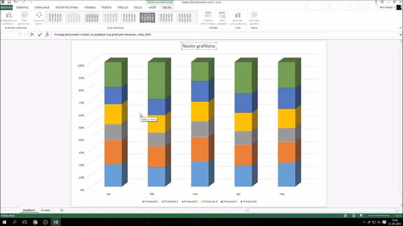Adjust the zoom slider in status bar

pos(379,216)
